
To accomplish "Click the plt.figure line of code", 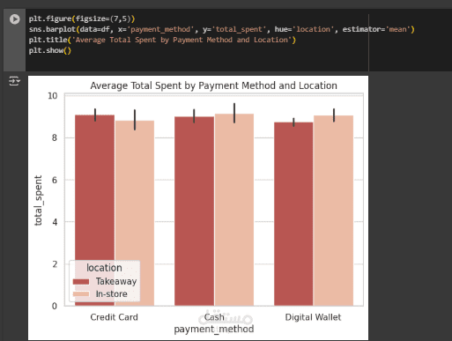I will click(x=82, y=19).
